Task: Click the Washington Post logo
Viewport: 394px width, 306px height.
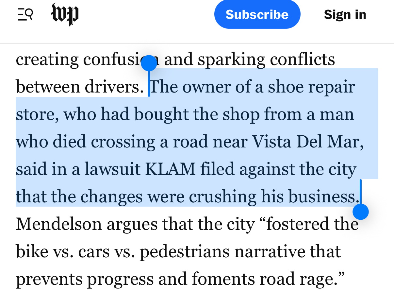Action: pyautogui.click(x=65, y=15)
